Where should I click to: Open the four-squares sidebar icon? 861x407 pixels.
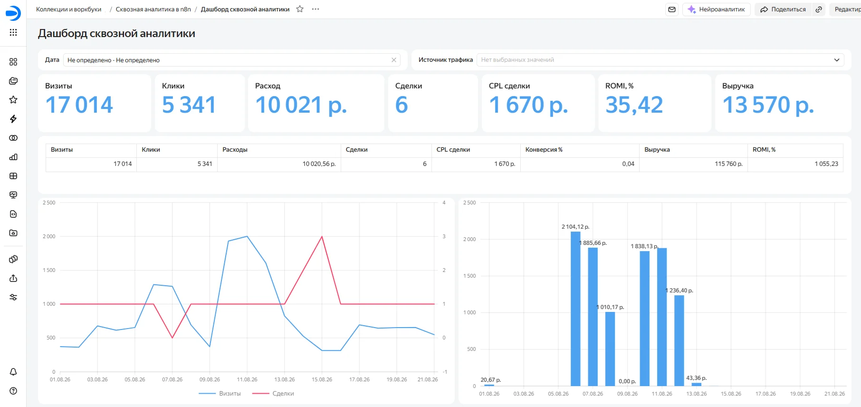[13, 62]
